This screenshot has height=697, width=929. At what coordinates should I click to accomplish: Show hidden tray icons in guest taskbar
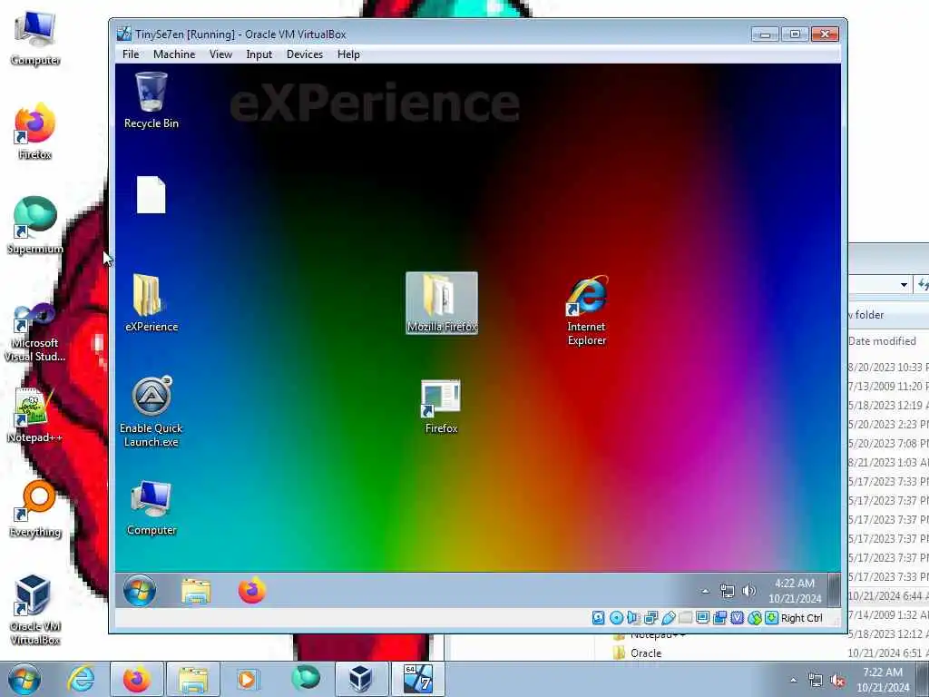coord(705,591)
